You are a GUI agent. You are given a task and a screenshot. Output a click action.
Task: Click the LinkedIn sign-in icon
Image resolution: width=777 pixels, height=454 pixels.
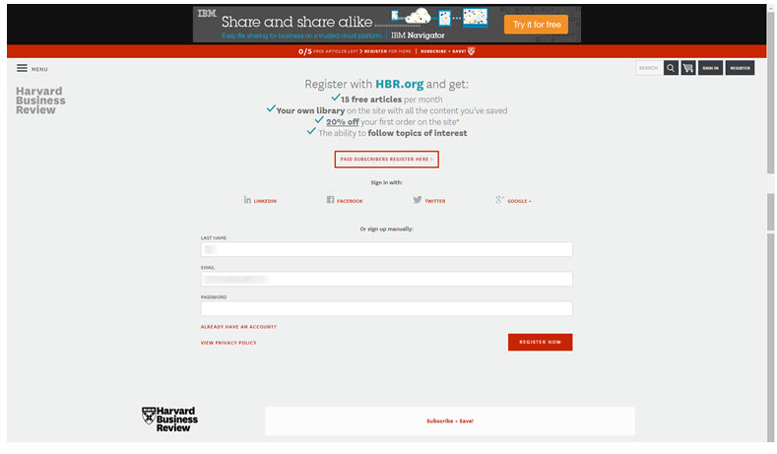247,200
